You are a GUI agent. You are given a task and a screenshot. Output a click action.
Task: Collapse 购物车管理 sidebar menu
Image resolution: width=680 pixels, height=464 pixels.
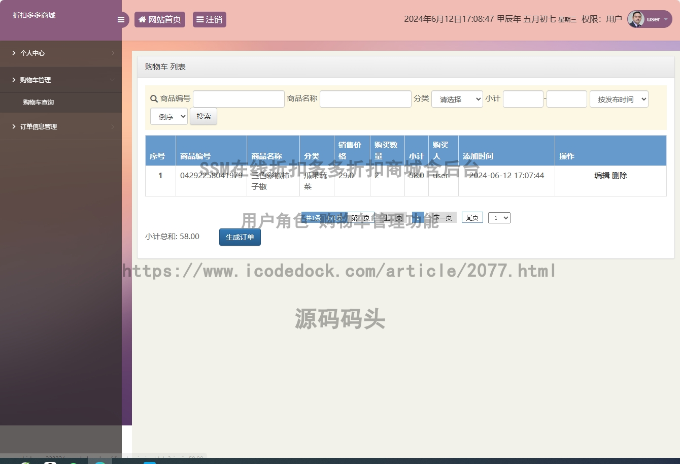(x=61, y=80)
